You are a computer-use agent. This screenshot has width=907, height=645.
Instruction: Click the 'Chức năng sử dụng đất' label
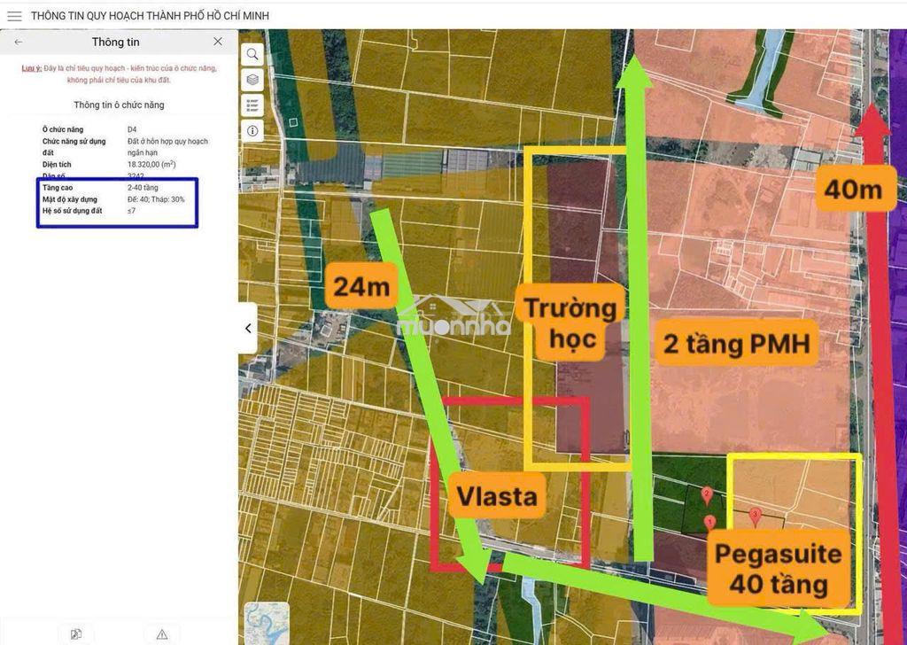[x=74, y=147]
